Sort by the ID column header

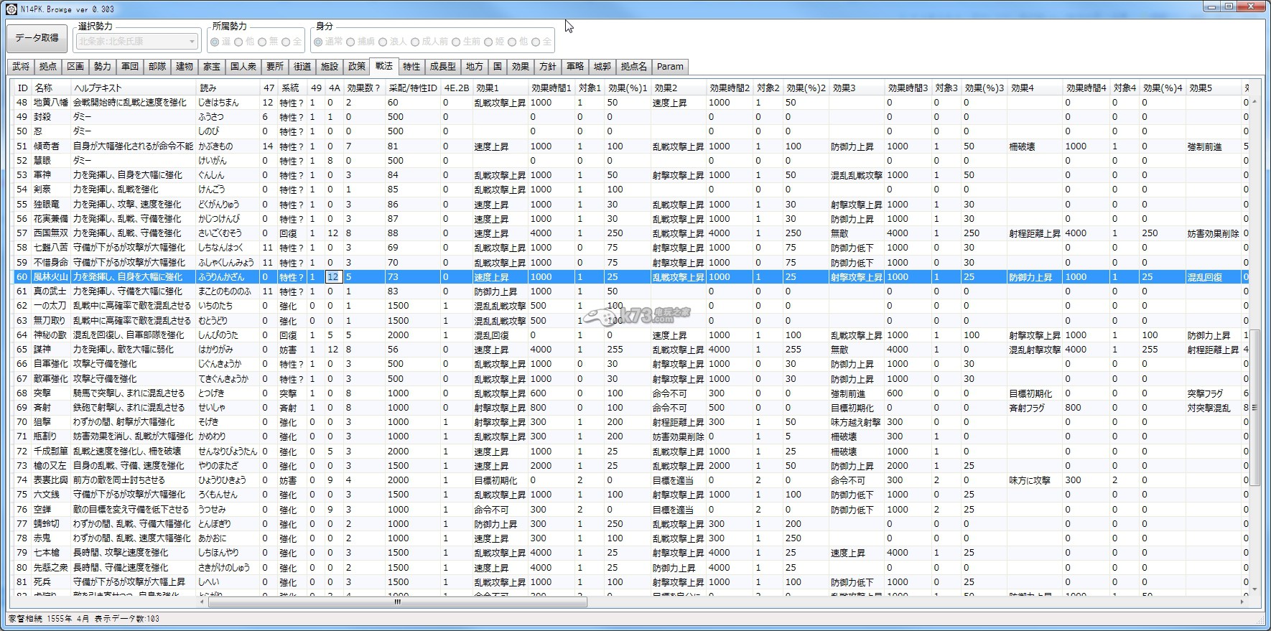[x=23, y=88]
